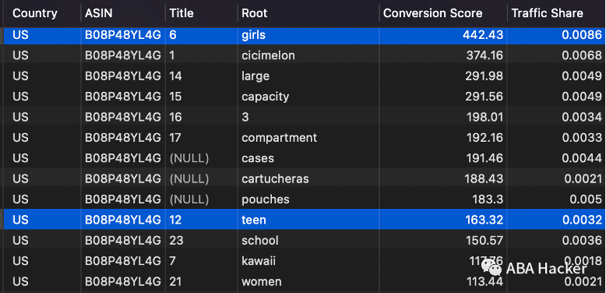
Task: Click the NULL title cell for 'cases'
Action: (x=189, y=158)
